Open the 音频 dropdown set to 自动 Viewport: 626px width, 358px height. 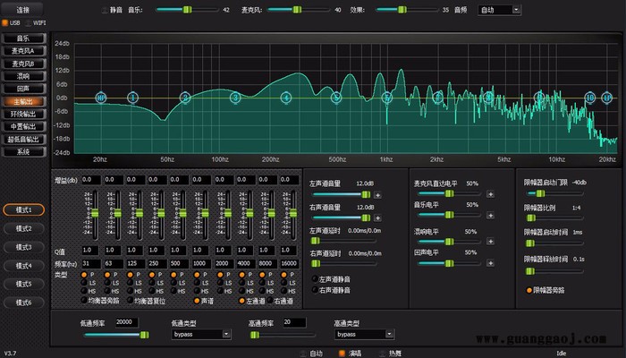pyautogui.click(x=499, y=10)
